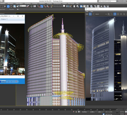Click Edit Named Selection Sets icon
The image size is (127, 115).
(x=51, y=6)
